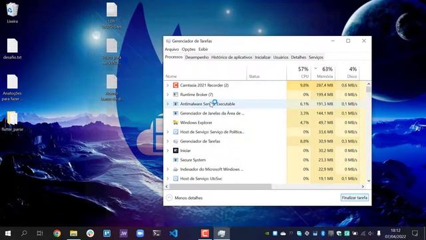
Task: Click the horizontal scrollbar right arrow
Action: coord(363,187)
